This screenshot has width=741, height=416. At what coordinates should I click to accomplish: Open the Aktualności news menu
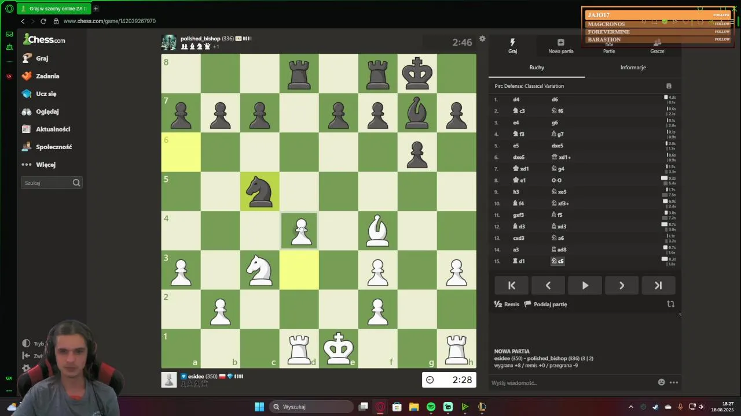click(53, 129)
